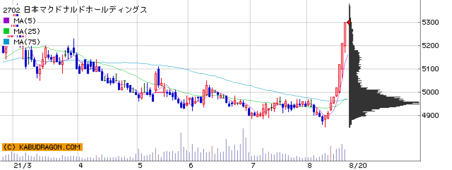Click the 5300 price axis label

(x=430, y=23)
